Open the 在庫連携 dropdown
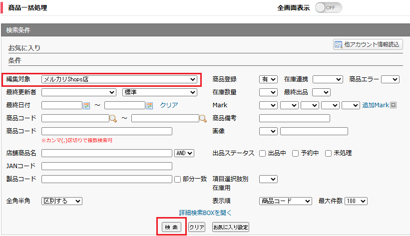Viewport: 410px width, 236px height. [x=328, y=79]
